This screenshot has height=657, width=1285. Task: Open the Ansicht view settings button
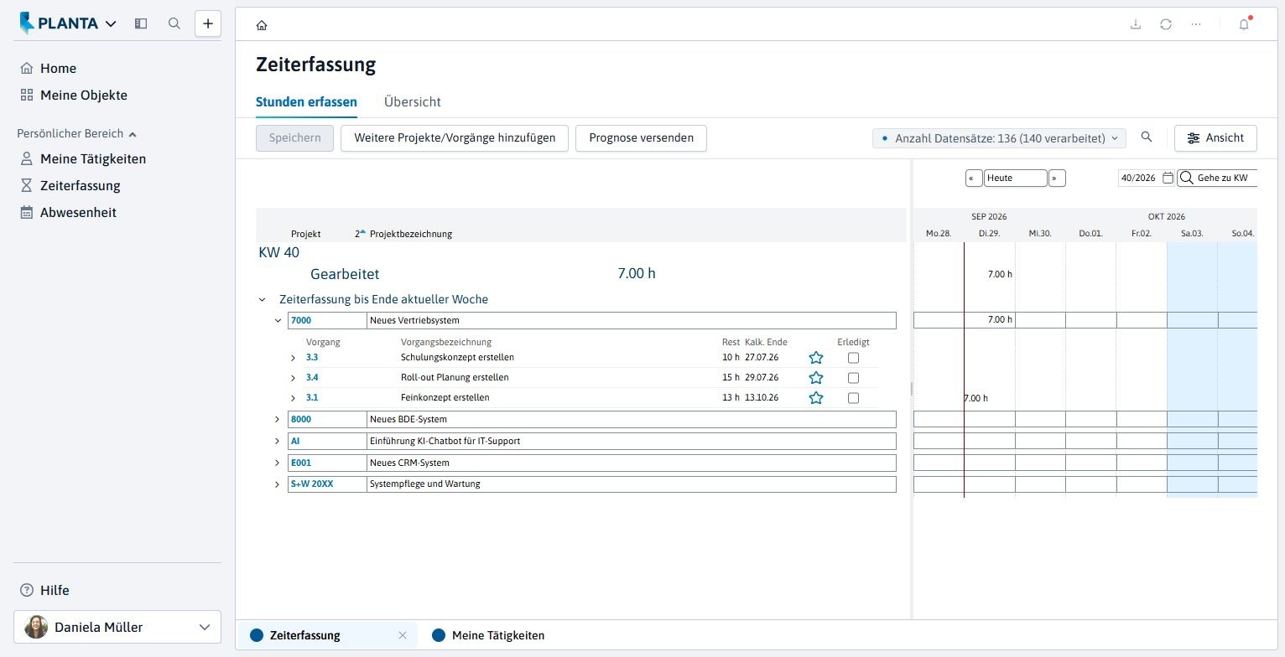tap(1215, 138)
